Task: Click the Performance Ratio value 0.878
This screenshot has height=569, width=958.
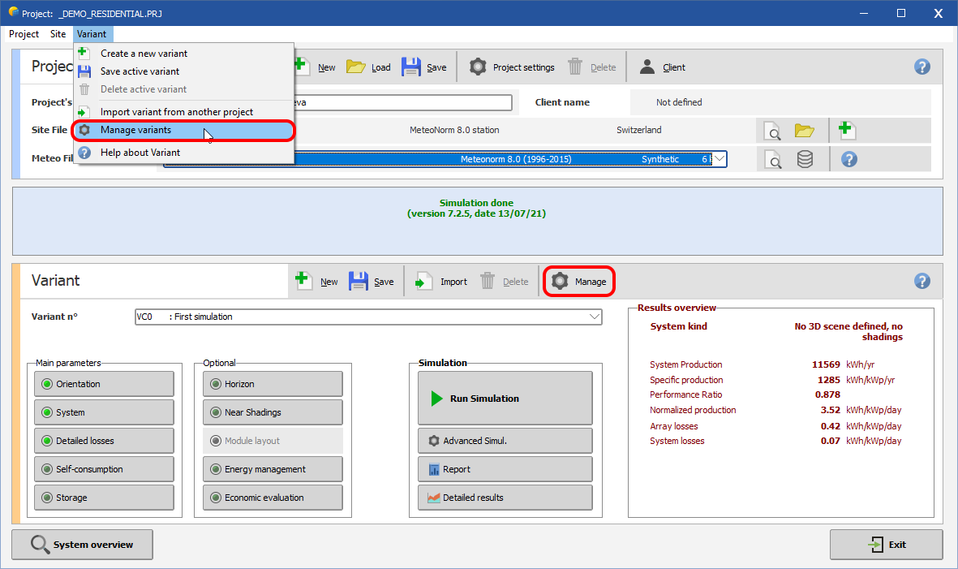Action: 827,394
